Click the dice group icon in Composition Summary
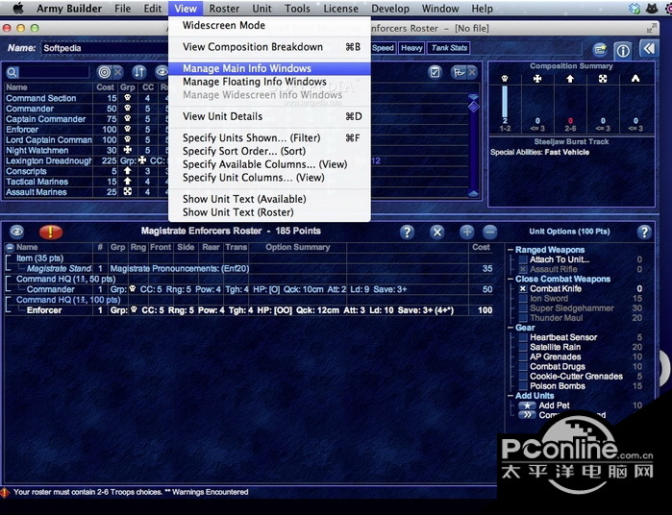This screenshot has height=515, width=672. tap(603, 79)
